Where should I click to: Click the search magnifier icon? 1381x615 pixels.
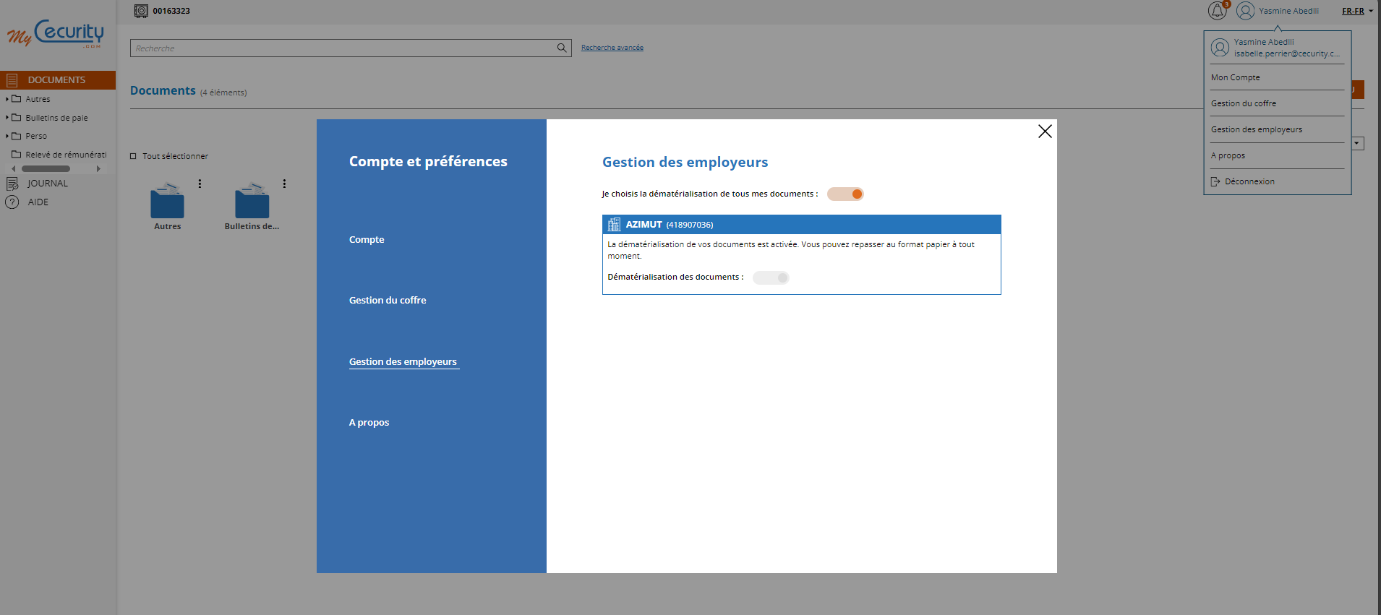pos(561,48)
